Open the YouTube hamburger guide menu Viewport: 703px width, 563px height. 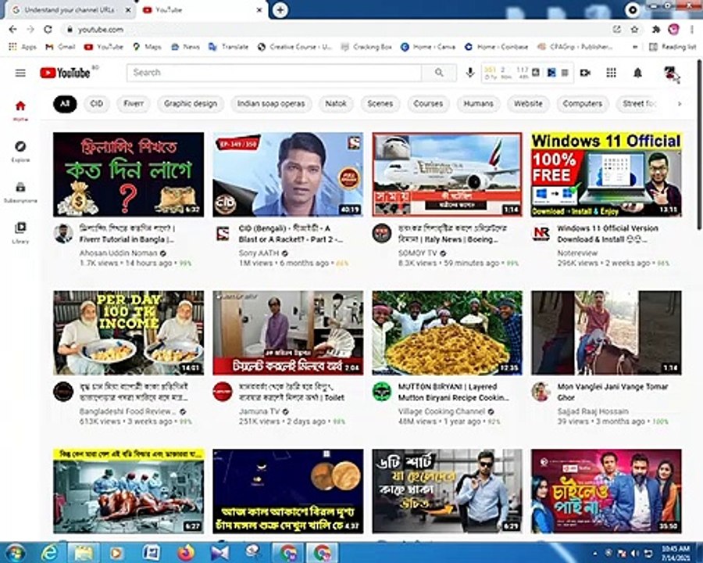click(20, 73)
